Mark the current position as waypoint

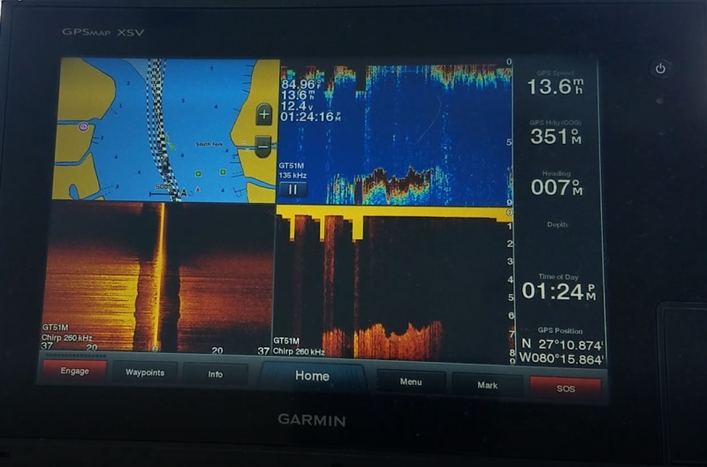[488, 385]
